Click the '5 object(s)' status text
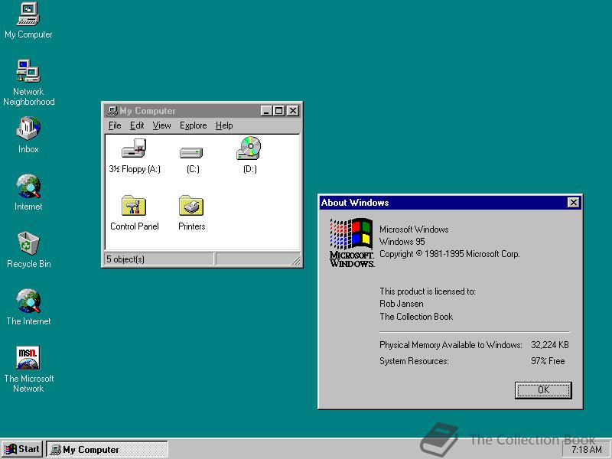This screenshot has width=612, height=459. tap(125, 259)
